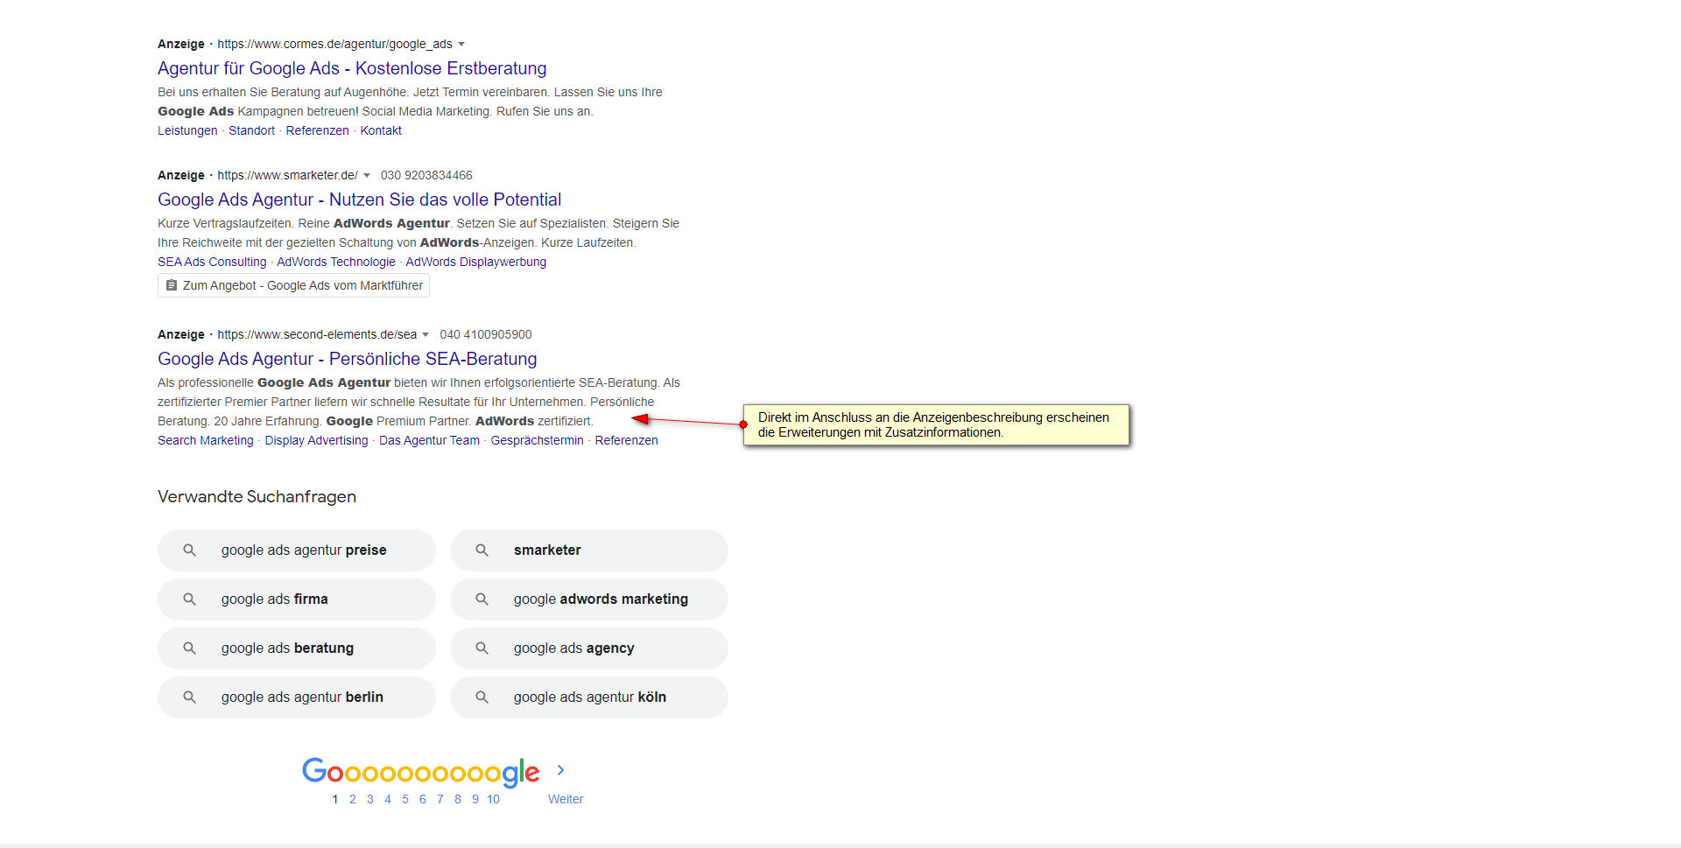Expand dropdown arrow next to smarketer.de URL
Image resolution: width=1681 pixels, height=848 pixels.
coord(367,175)
